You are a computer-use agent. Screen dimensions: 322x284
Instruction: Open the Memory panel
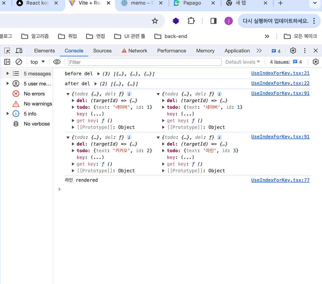point(205,51)
